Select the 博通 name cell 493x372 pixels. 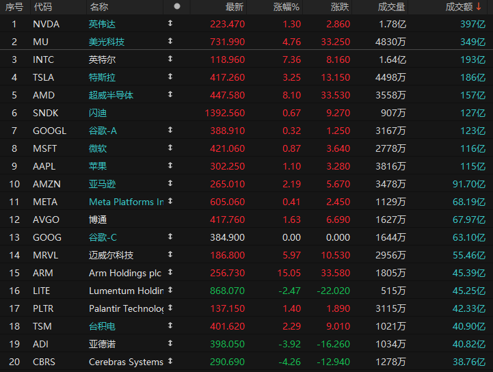point(98,220)
